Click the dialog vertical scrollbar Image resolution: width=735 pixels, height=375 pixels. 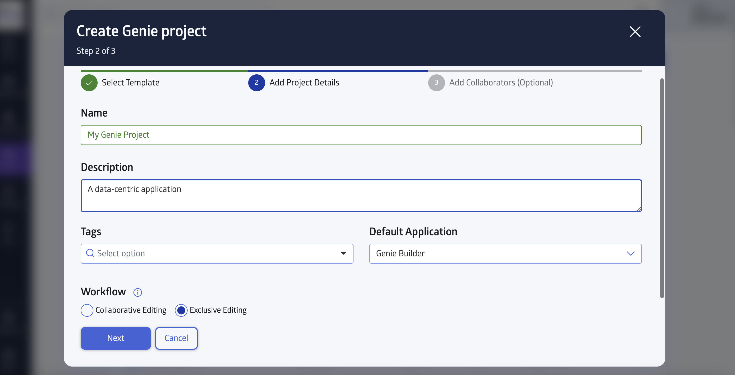[662, 188]
